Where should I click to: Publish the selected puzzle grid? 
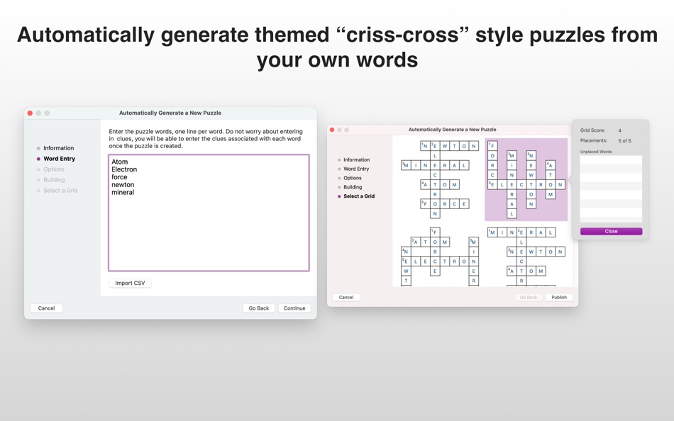pos(559,297)
